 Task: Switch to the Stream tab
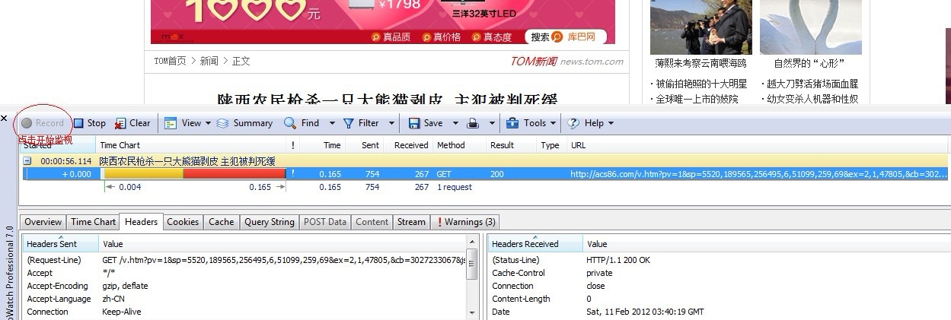(x=411, y=222)
